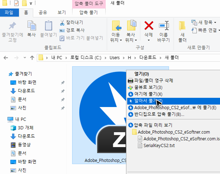Open the 새 항목 dropdown
Viewport: 220px width, 174px height.
[204, 22]
